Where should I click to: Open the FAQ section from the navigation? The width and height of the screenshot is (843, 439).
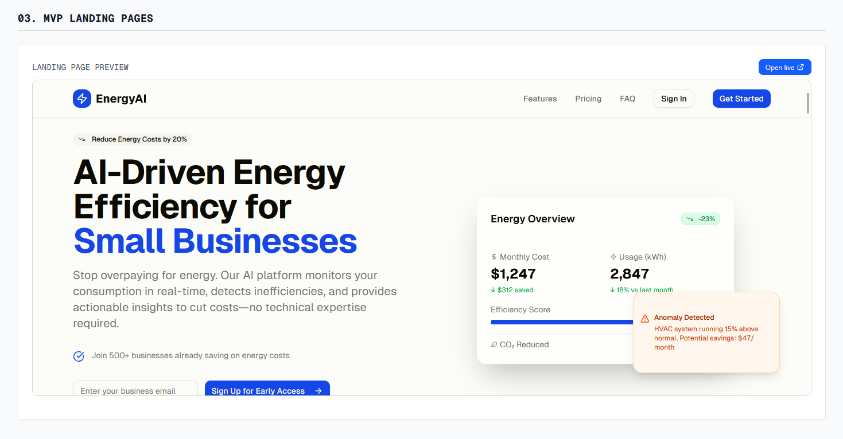[x=627, y=98]
